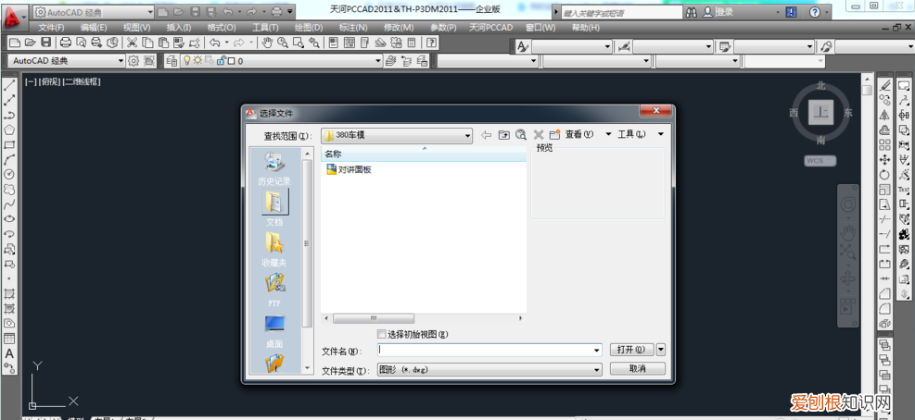Click the Dimension Style icon in the styles toolbar
This screenshot has height=420, width=915.
click(625, 46)
